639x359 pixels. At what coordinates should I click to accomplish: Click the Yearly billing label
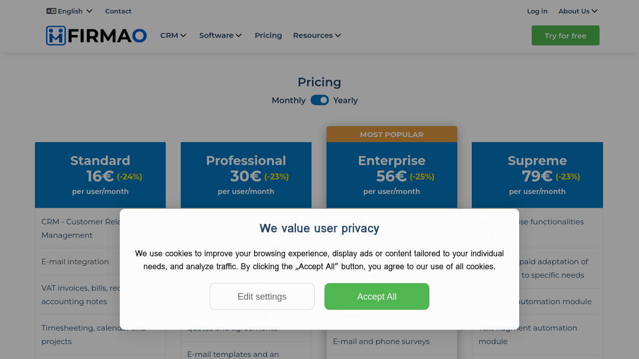(345, 100)
